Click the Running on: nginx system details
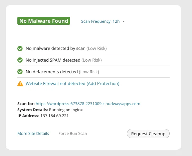The image size is (192, 156). pos(66,110)
